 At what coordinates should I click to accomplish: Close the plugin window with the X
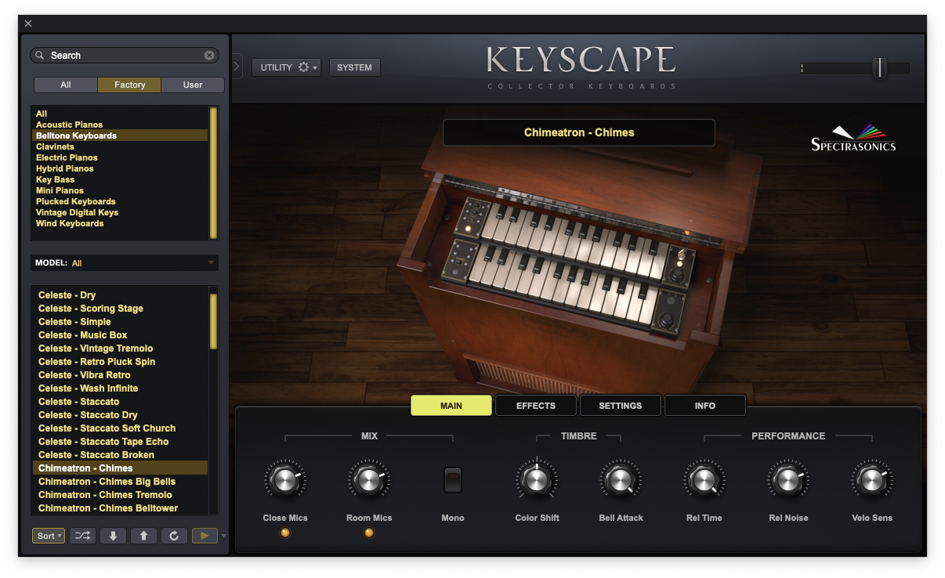[28, 23]
